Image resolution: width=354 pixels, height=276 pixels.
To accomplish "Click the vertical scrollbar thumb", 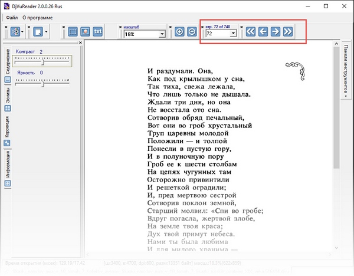I will click(336, 107).
